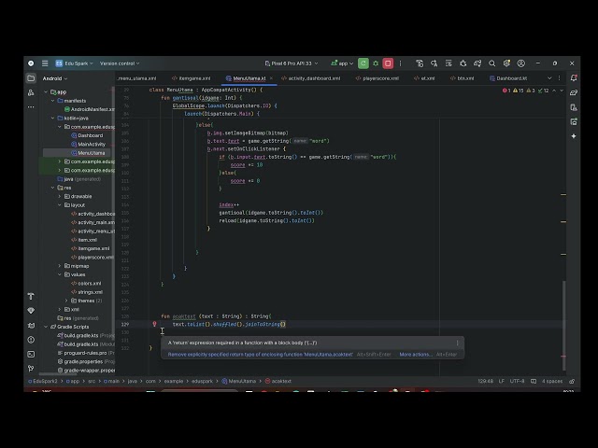Open Gemini sparkle tool window
Viewport: 598px width, 448px height.
574,136
